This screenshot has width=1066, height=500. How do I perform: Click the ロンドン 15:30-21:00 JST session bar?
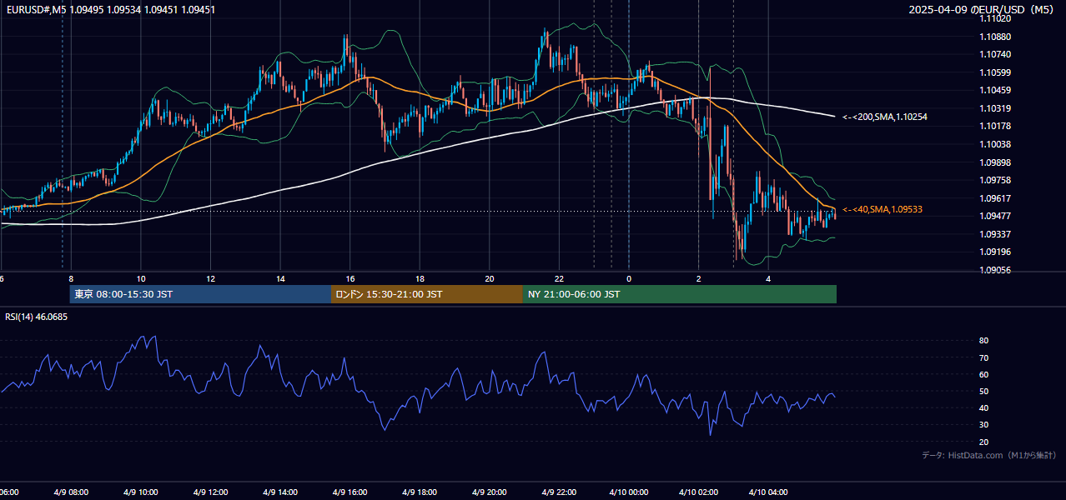point(427,294)
